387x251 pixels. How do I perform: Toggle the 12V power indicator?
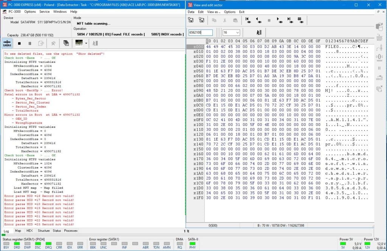pos(367,244)
